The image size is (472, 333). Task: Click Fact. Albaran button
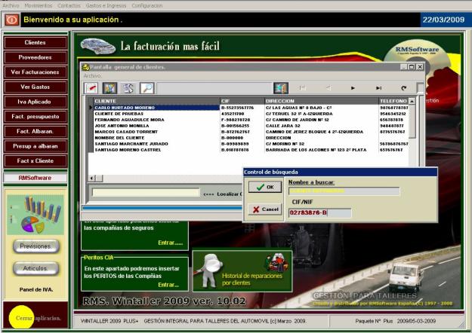[35, 131]
